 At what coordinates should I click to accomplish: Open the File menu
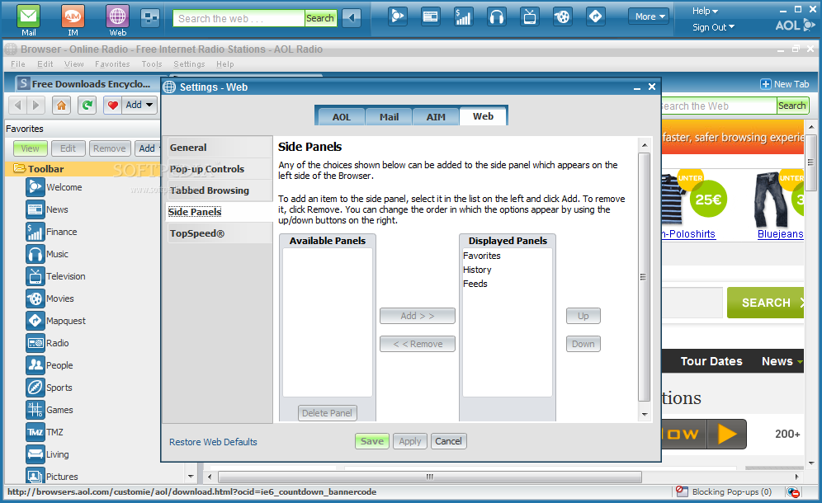[18, 64]
